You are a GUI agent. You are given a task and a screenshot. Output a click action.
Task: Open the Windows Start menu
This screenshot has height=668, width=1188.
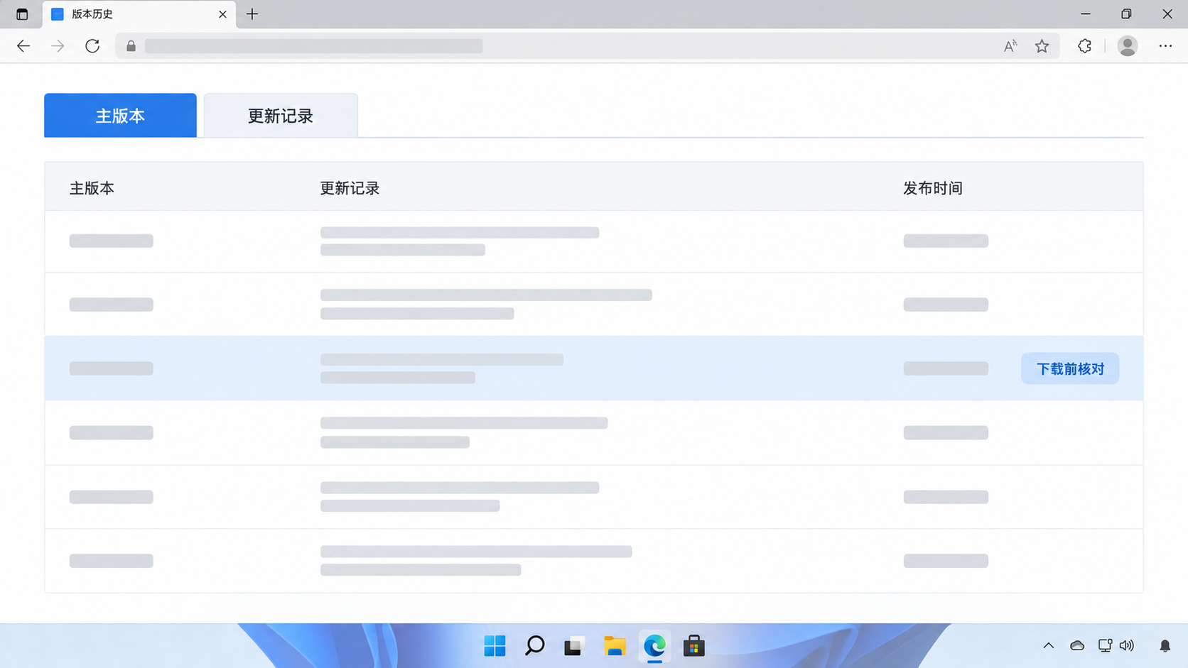pyautogui.click(x=495, y=646)
